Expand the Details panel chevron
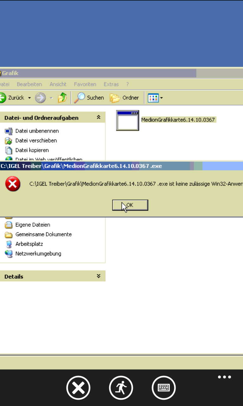 99,276
